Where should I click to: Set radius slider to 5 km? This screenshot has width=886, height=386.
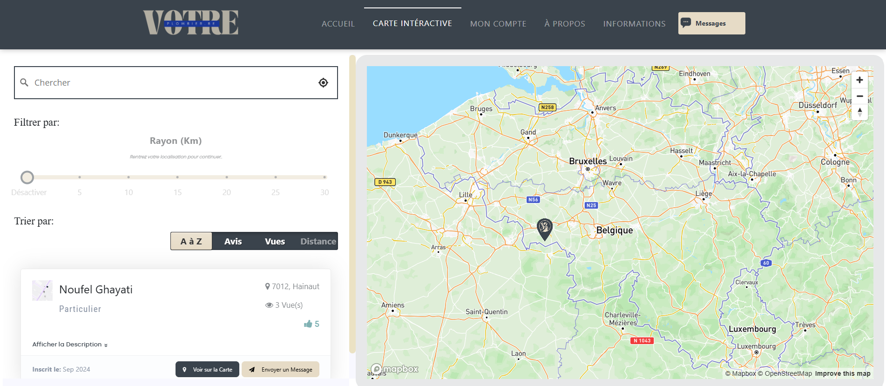point(80,177)
